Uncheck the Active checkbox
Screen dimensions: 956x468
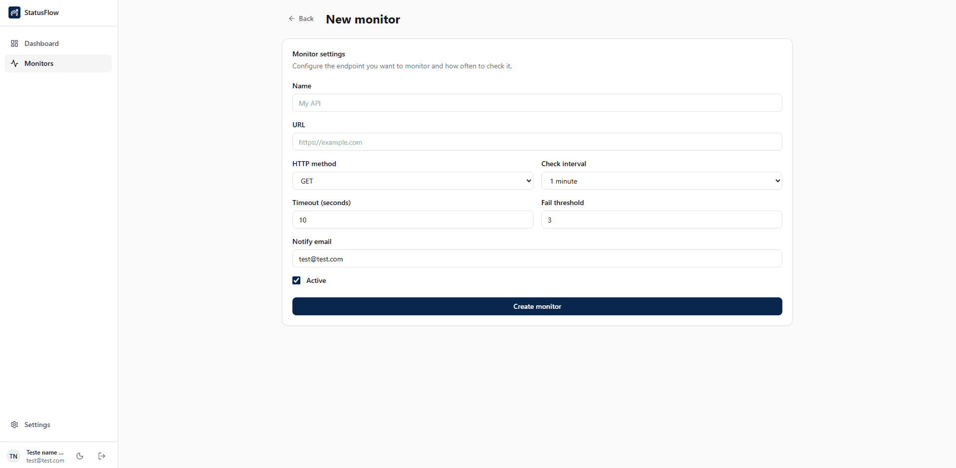click(x=296, y=280)
